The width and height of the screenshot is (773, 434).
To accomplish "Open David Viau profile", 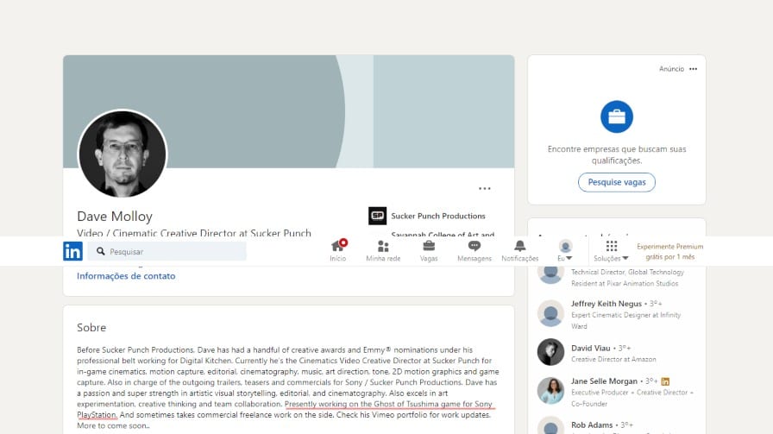I will (x=591, y=349).
